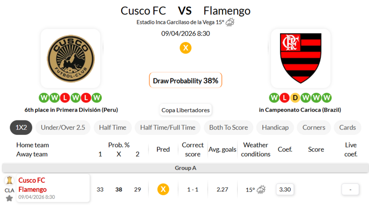
Task: Open the Half Time/Full Time tab
Action: pyautogui.click(x=168, y=127)
